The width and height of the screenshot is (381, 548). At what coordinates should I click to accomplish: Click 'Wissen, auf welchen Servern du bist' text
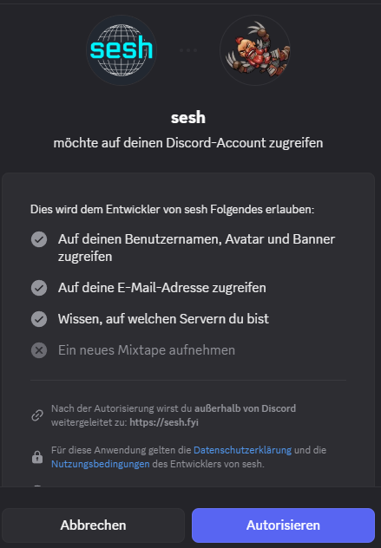pos(163,319)
